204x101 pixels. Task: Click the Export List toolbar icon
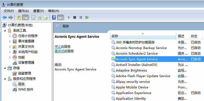pos(46,17)
